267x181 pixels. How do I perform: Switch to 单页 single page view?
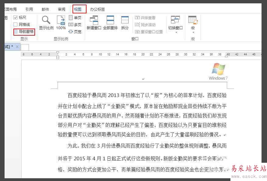[x=75, y=18]
